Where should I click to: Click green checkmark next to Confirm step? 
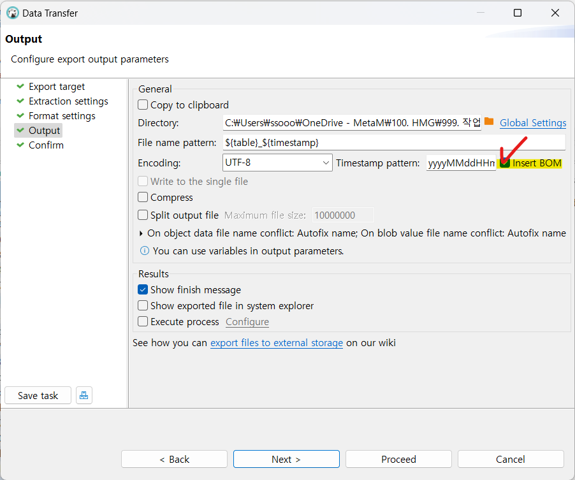click(20, 145)
